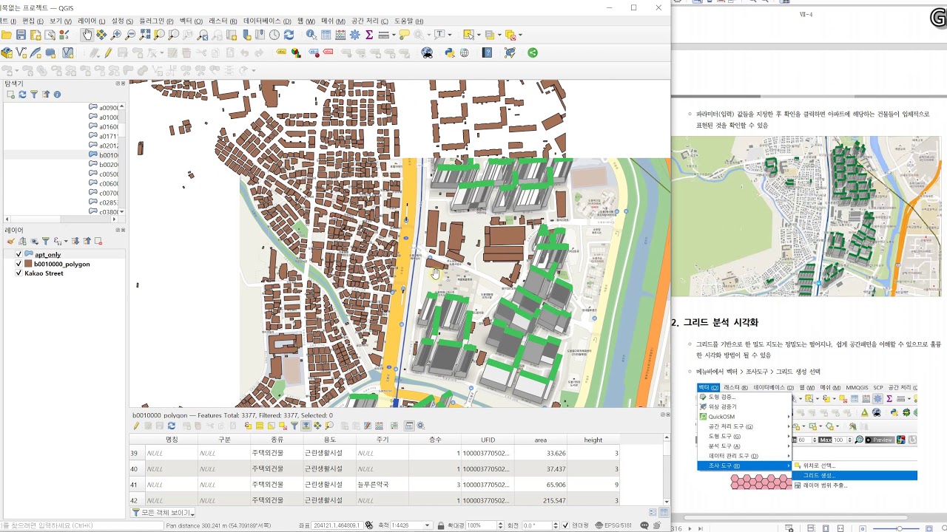Open the Processing Toolbox gear icon
The image size is (947, 532).
tap(354, 35)
